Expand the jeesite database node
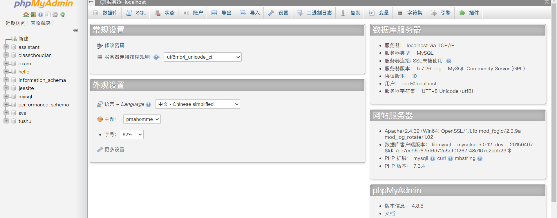The width and height of the screenshot is (557, 218). pyautogui.click(x=6, y=88)
